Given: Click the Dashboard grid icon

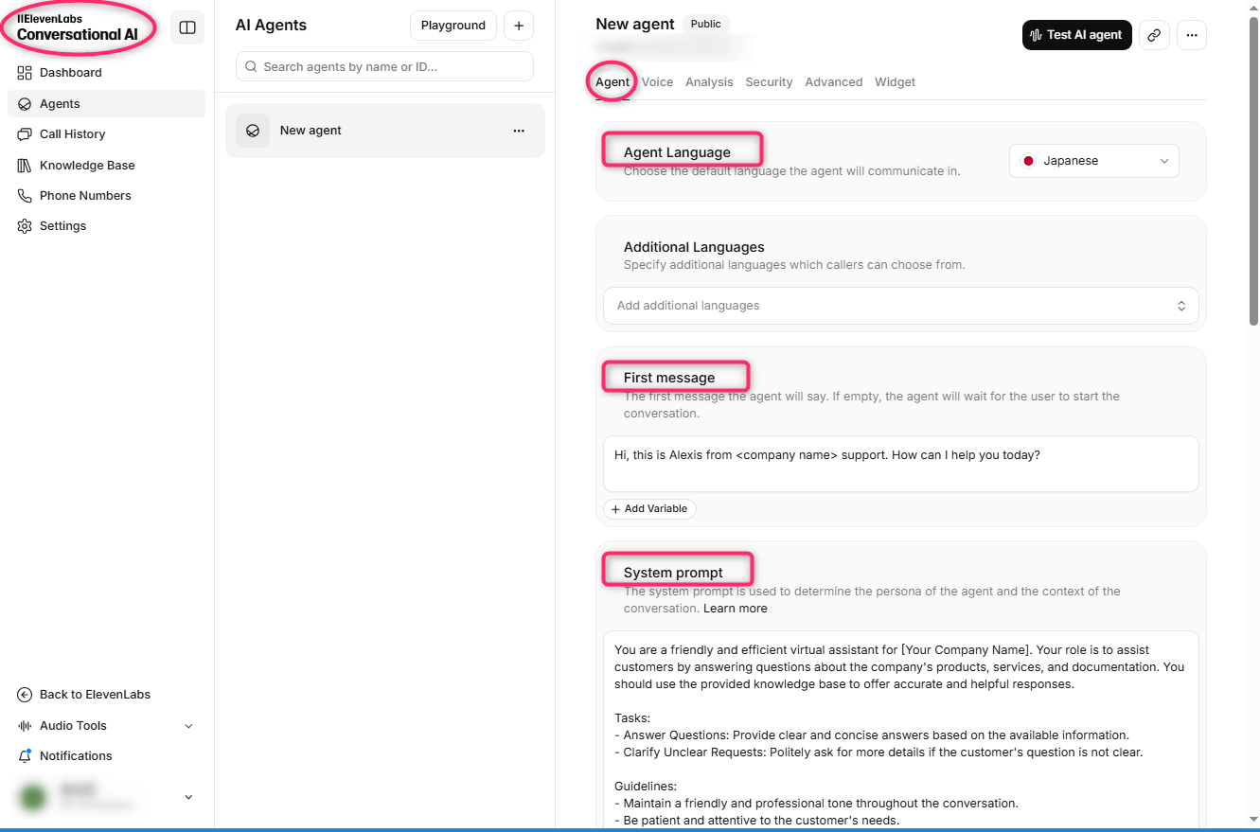Looking at the screenshot, I should pyautogui.click(x=25, y=73).
